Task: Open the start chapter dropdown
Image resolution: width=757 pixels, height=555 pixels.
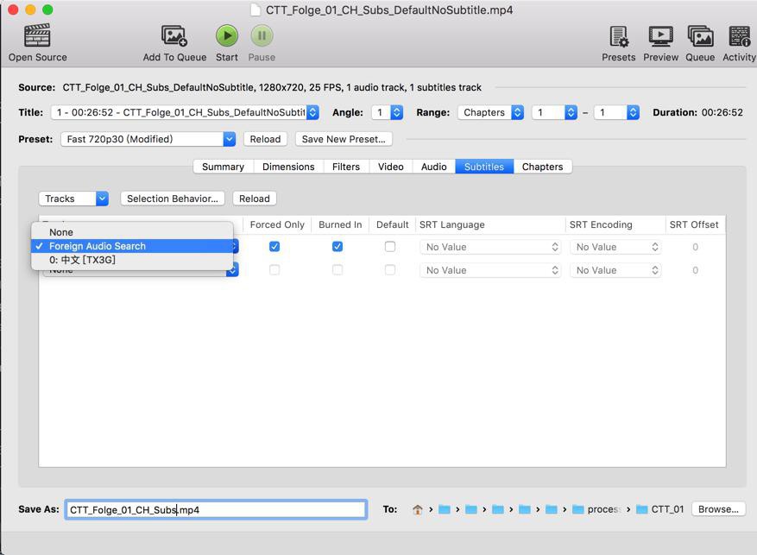Action: 554,112
